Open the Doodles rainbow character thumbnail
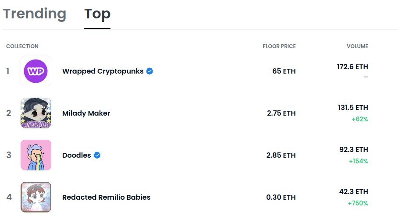The image size is (398, 219). (x=36, y=155)
